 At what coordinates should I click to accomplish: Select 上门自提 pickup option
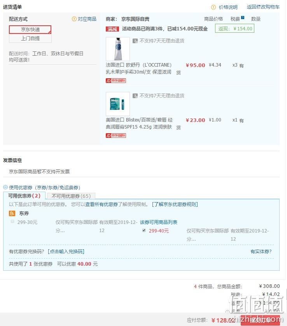click(x=30, y=39)
